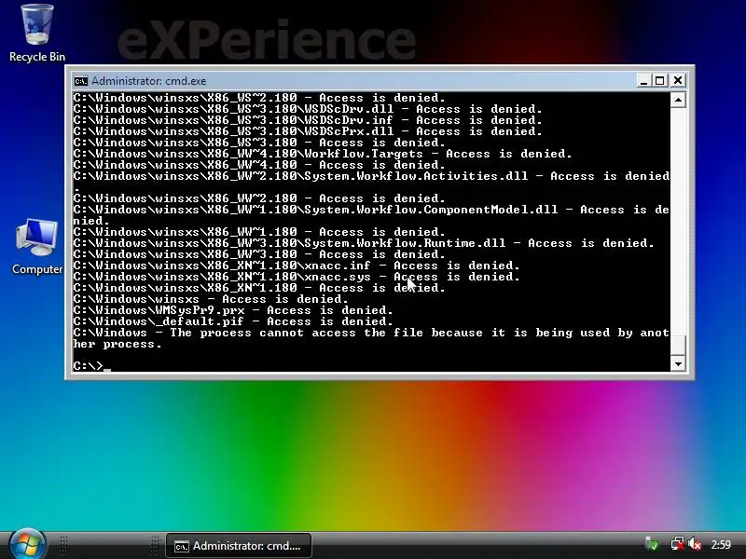This screenshot has width=746, height=559.
Task: Open the cmd.exe title bar system icon
Action: [x=80, y=81]
